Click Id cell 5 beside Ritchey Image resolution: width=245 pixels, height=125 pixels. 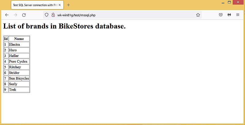pos(6,67)
